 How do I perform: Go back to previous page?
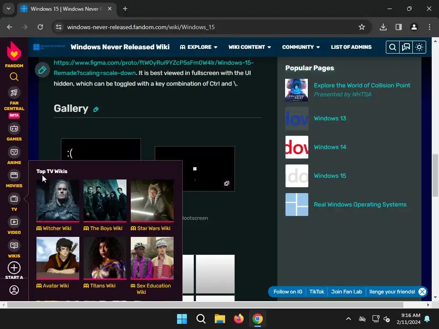(x=9, y=27)
